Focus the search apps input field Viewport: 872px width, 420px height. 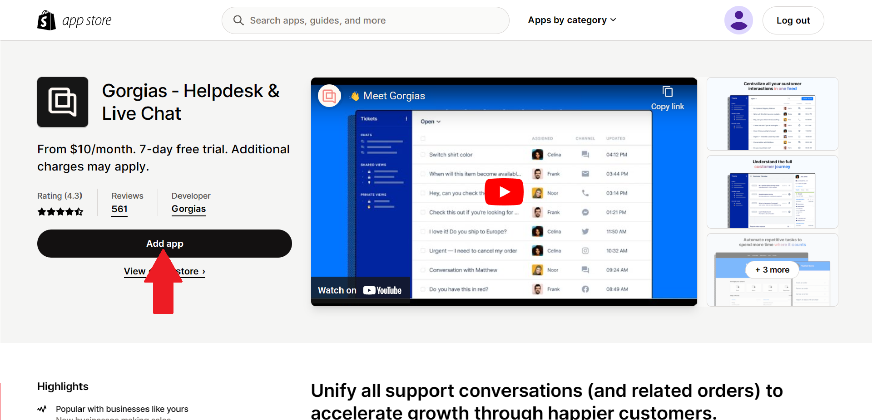click(365, 20)
